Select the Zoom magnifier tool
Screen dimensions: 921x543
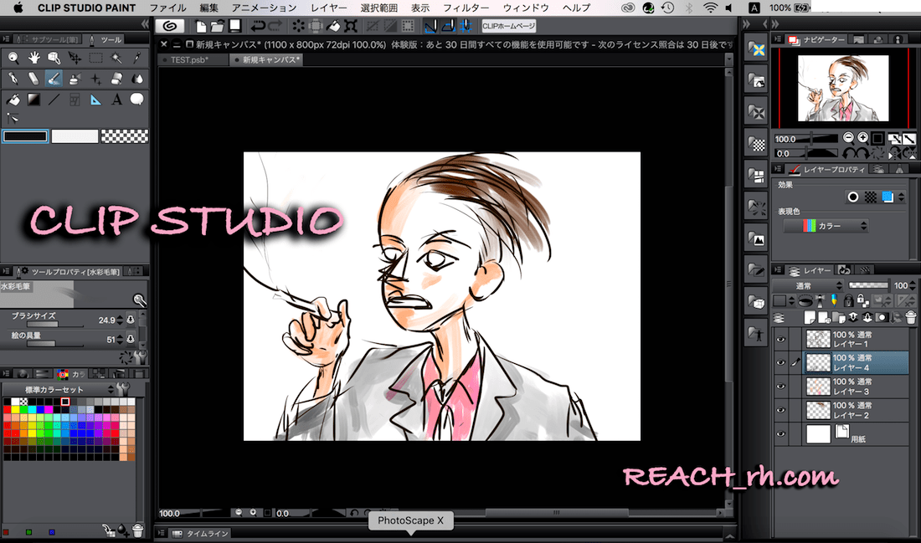(x=13, y=58)
